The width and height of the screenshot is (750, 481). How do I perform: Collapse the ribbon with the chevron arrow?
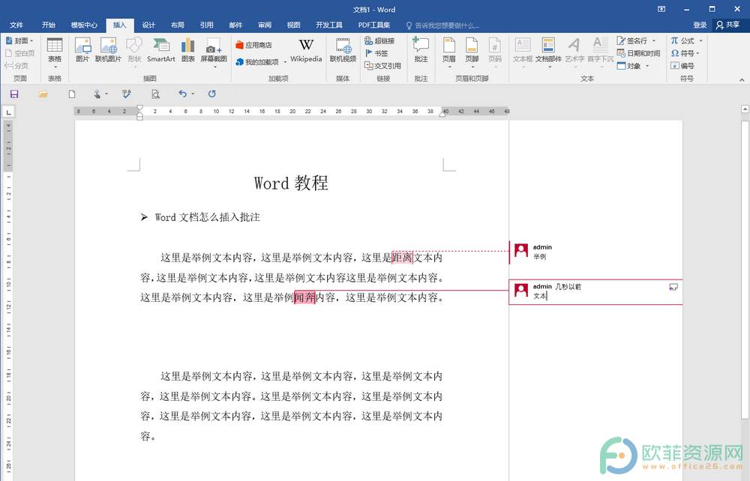tap(742, 79)
